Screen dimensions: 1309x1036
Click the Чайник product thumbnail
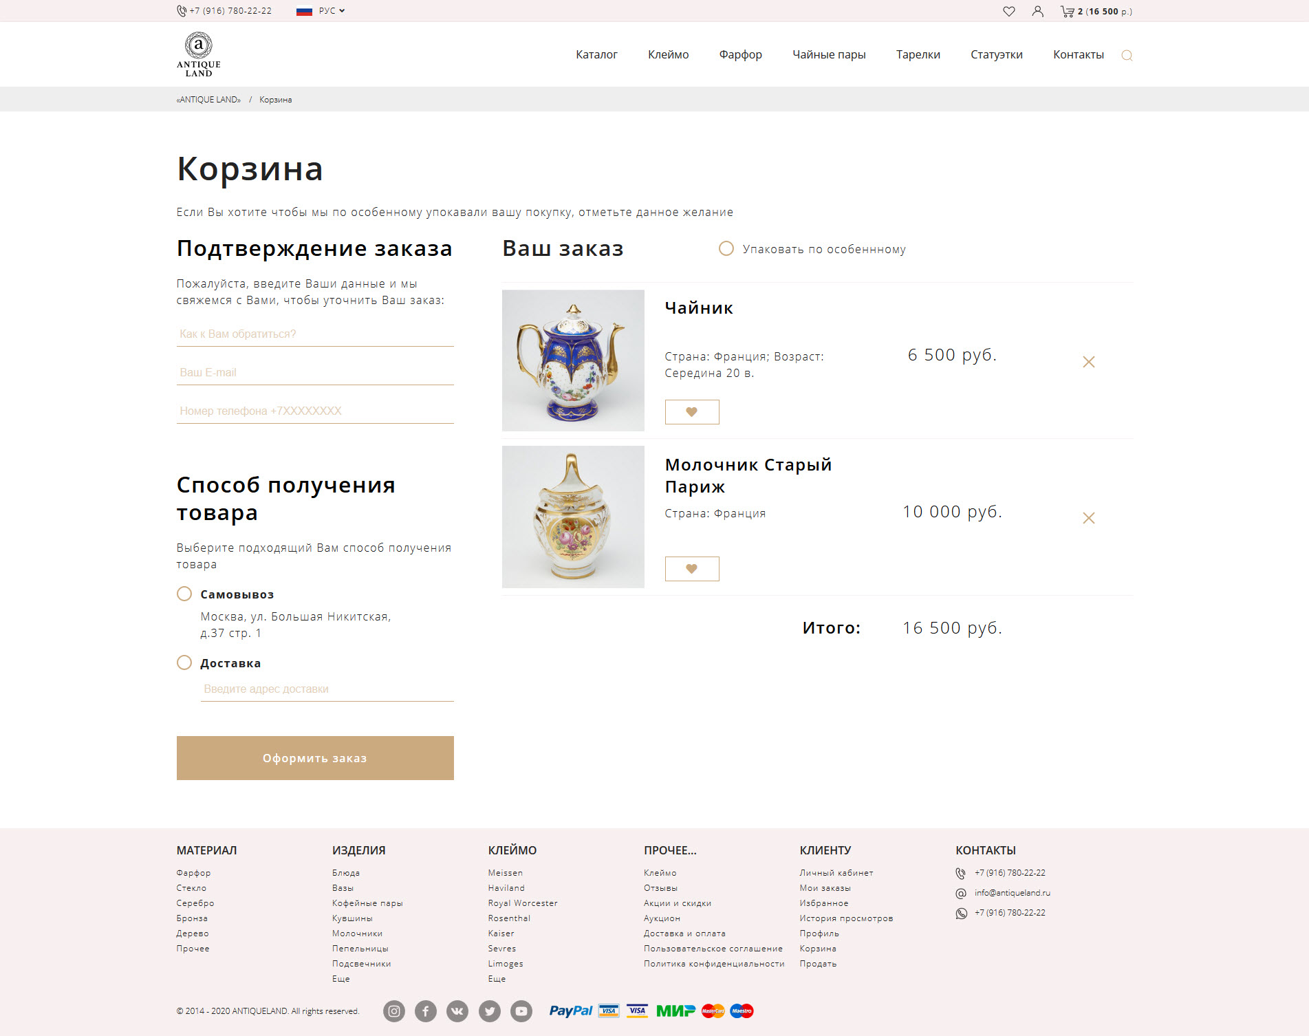click(573, 360)
